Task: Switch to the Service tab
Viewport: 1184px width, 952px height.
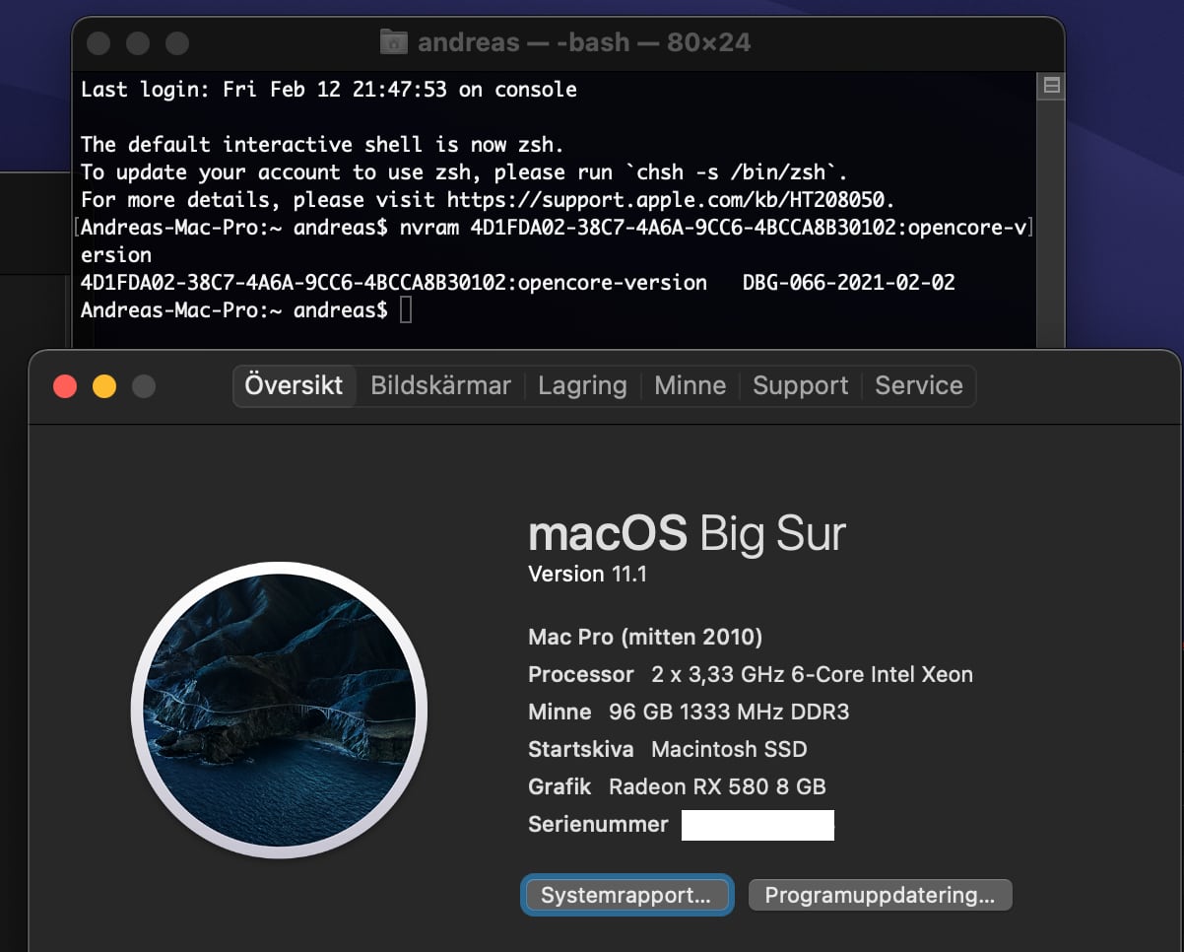Action: (x=918, y=385)
